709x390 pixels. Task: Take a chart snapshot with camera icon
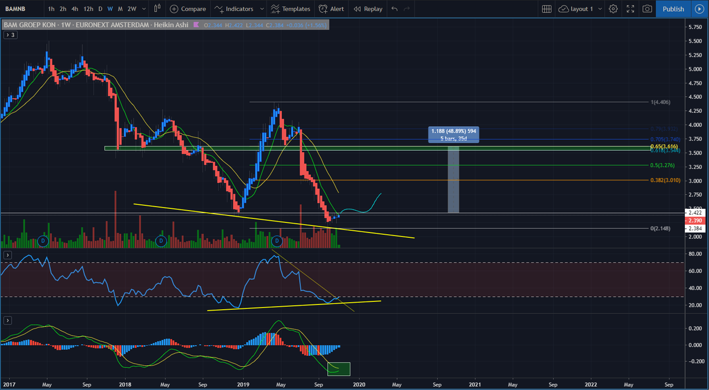648,9
